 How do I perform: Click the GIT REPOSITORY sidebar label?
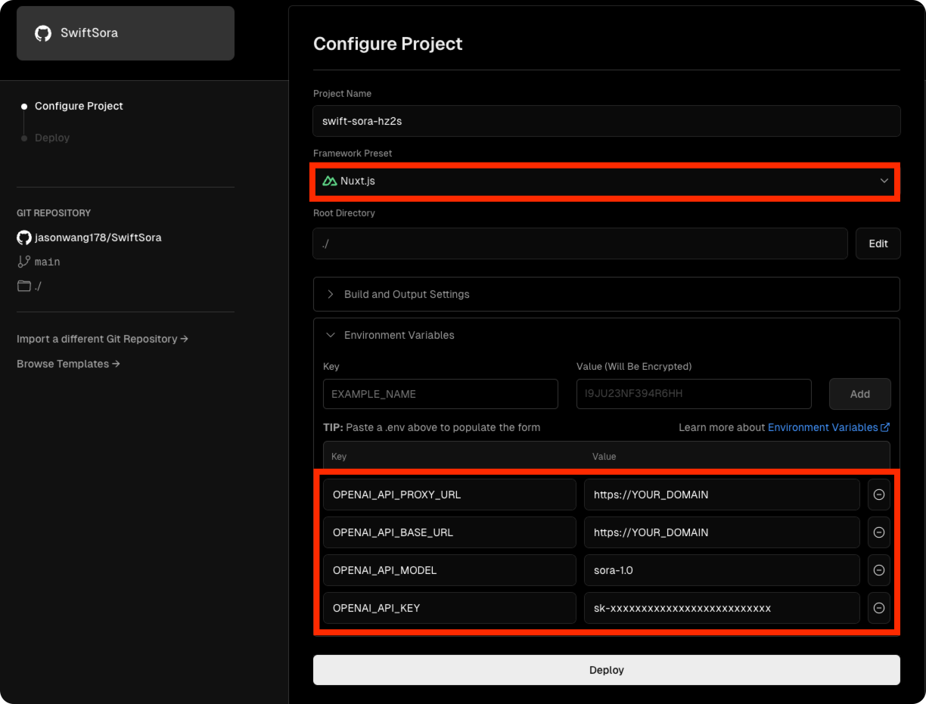54,213
